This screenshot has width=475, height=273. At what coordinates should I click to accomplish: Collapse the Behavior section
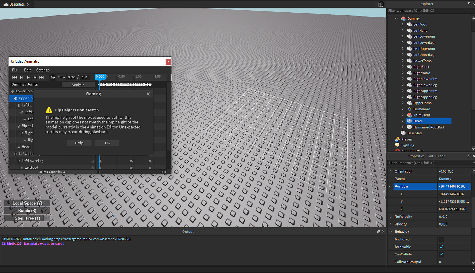(x=390, y=232)
